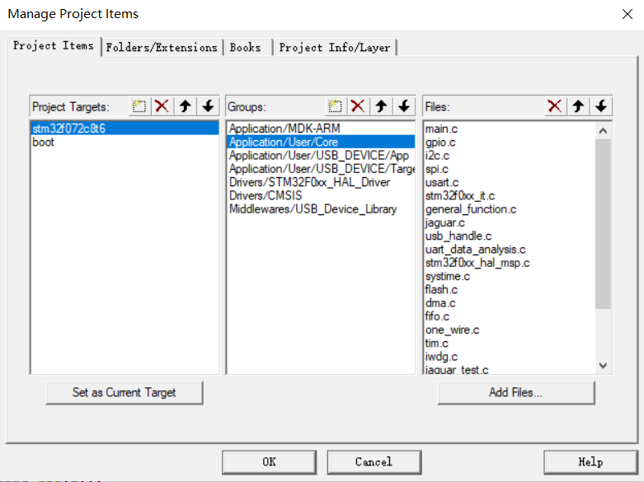This screenshot has height=482, width=644.
Task: Click the Files list scrollbar thumb
Action: 603,224
